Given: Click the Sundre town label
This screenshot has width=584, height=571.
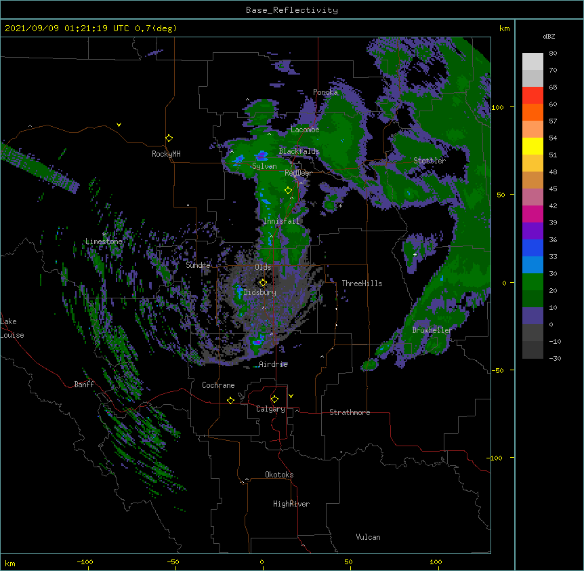Looking at the screenshot, I should (x=198, y=265).
